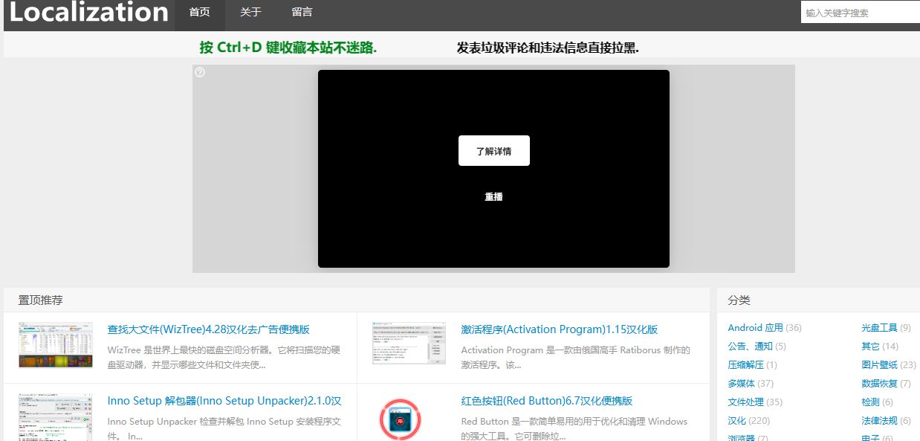Click the ad info question mark icon
This screenshot has height=441, width=920.
[200, 72]
